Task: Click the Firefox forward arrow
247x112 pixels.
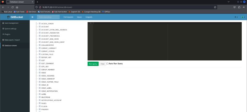Action: (8, 7)
